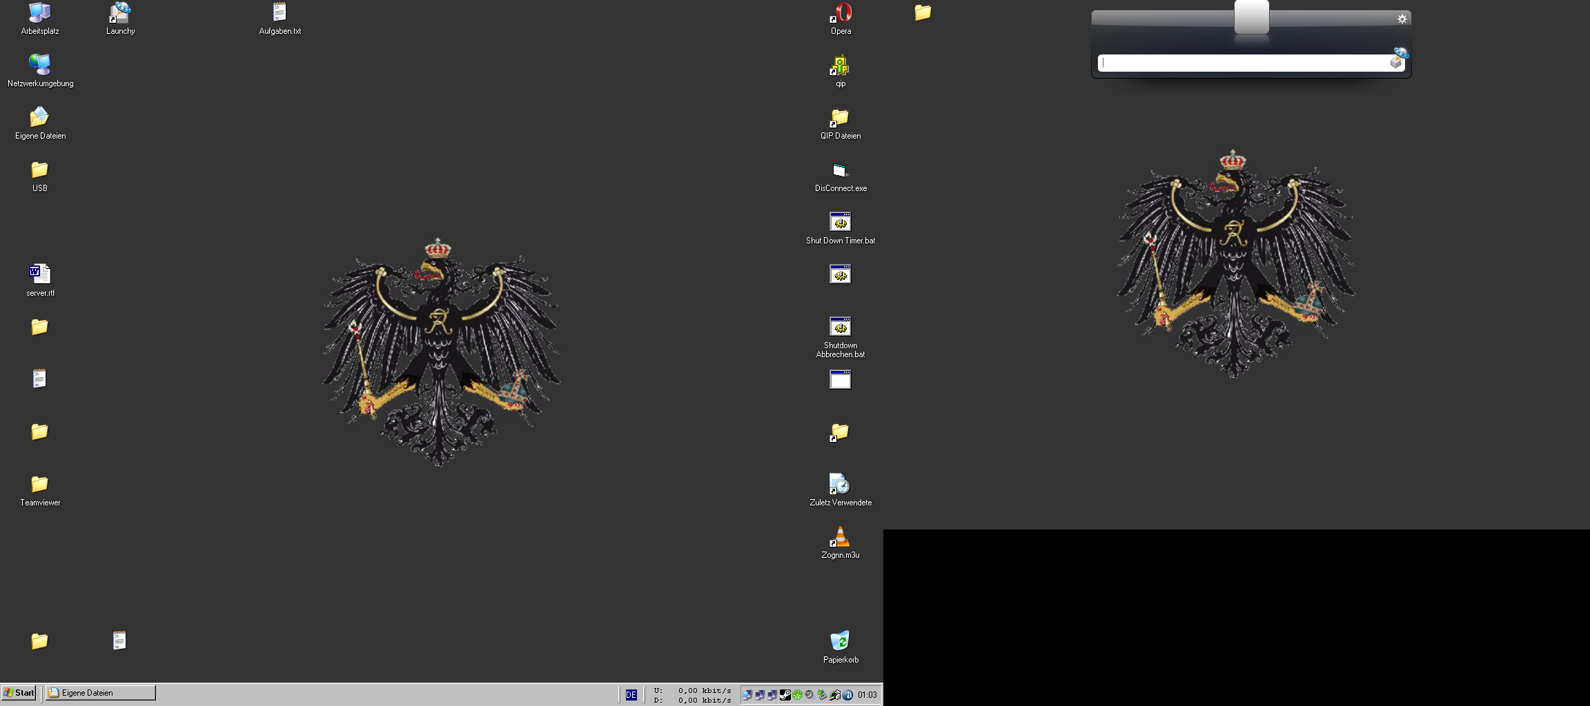This screenshot has height=706, width=1590.
Task: Select the qip messenger desktop icon
Action: [x=840, y=66]
